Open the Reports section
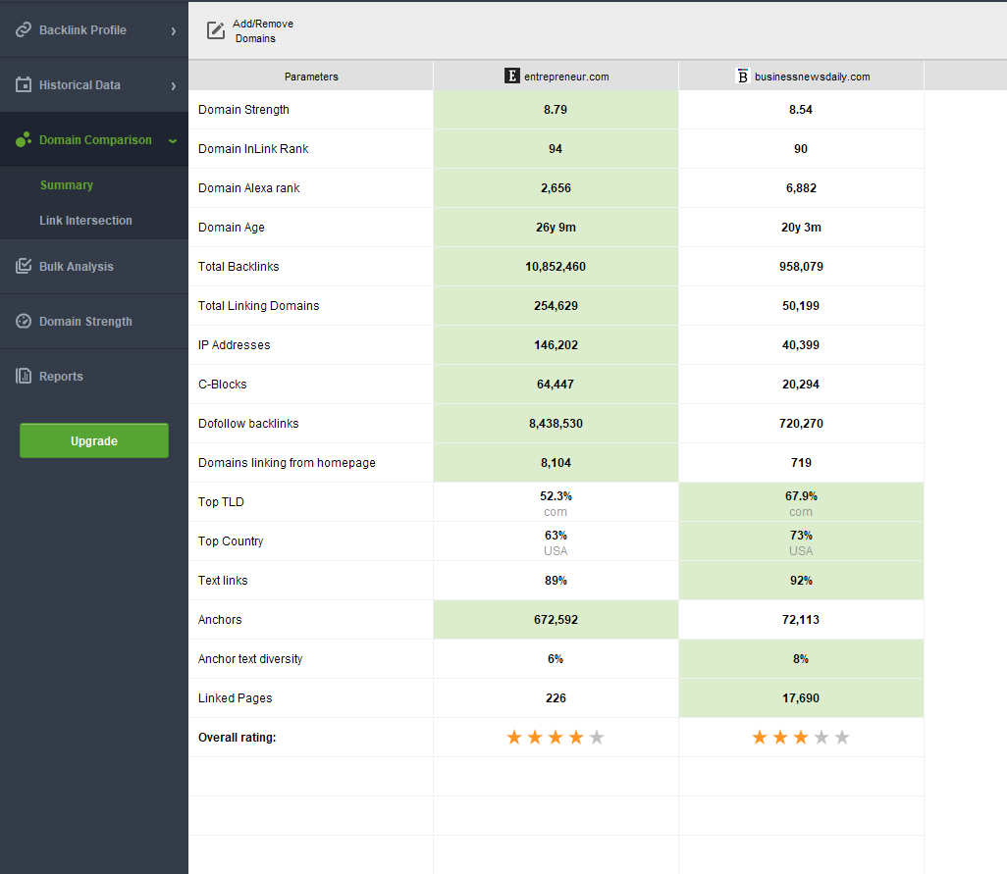Screen dimensions: 1007x874 click(x=94, y=376)
